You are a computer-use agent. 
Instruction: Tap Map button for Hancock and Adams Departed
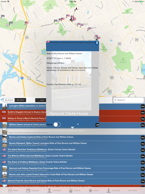(143, 169)
